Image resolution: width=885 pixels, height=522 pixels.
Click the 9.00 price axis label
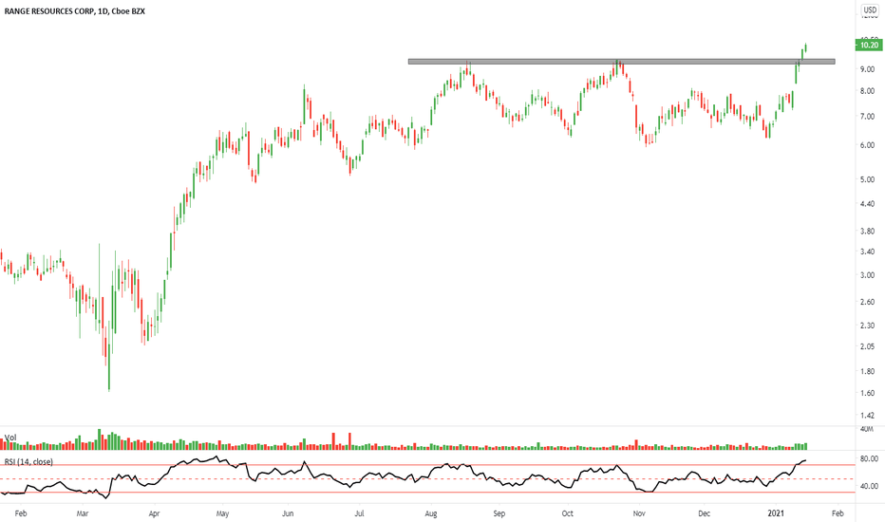coord(868,69)
